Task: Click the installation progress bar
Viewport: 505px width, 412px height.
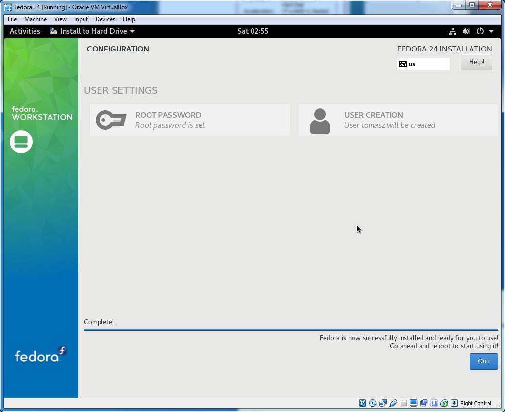Action: tap(291, 329)
